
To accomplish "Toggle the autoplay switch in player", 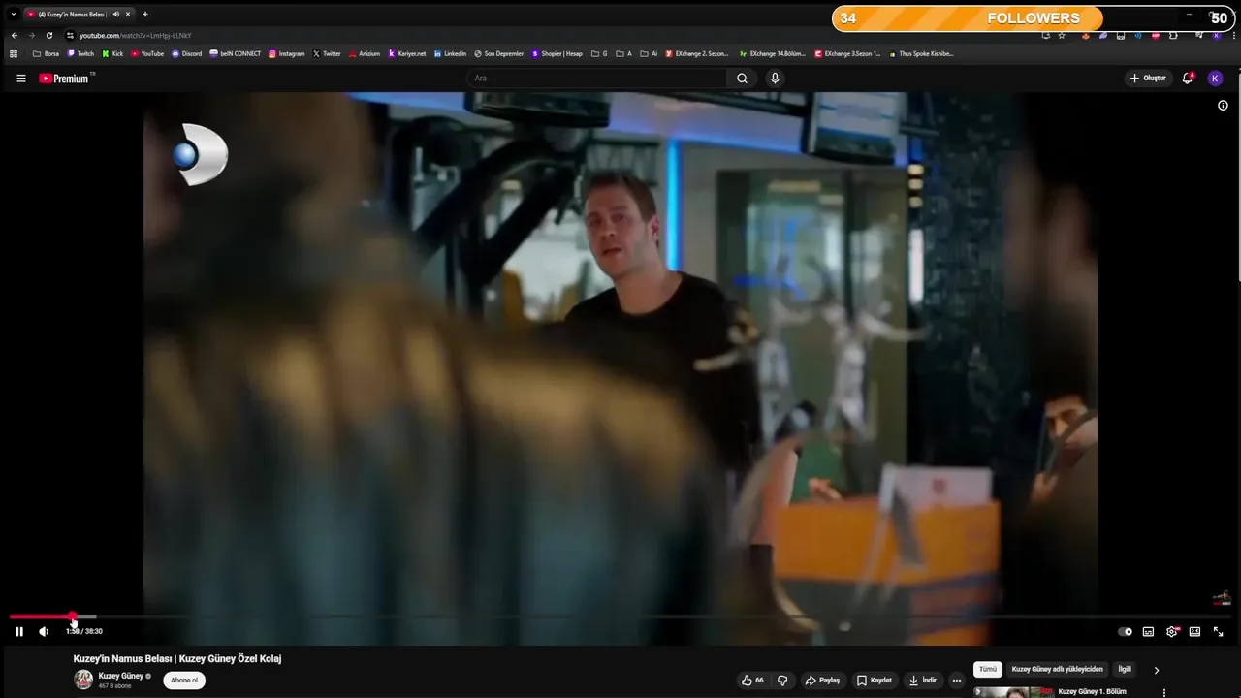I will click(x=1125, y=631).
